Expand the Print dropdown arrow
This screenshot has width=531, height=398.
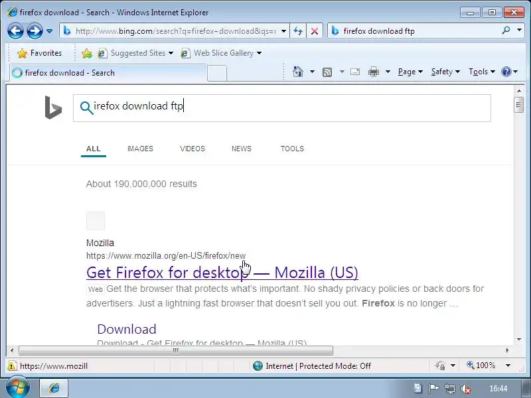[388, 72]
